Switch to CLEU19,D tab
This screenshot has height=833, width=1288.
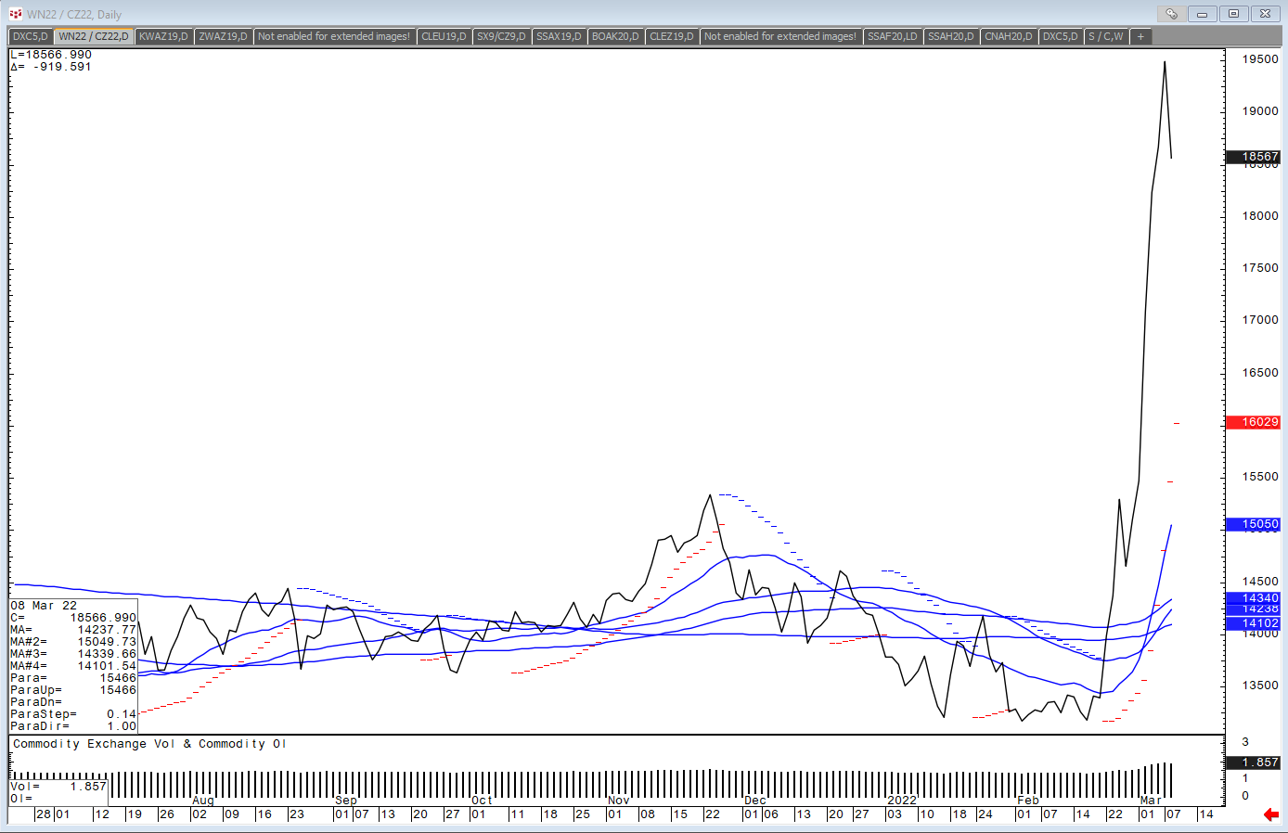[444, 36]
